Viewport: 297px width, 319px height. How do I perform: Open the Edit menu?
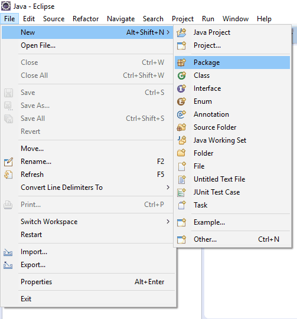tap(29, 19)
